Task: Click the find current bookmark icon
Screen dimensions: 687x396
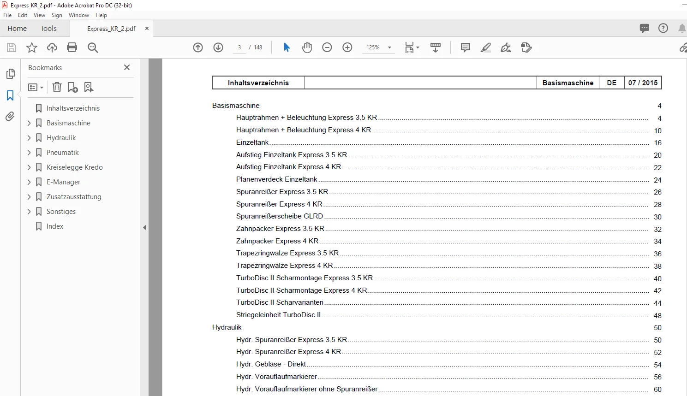Action: pos(89,87)
